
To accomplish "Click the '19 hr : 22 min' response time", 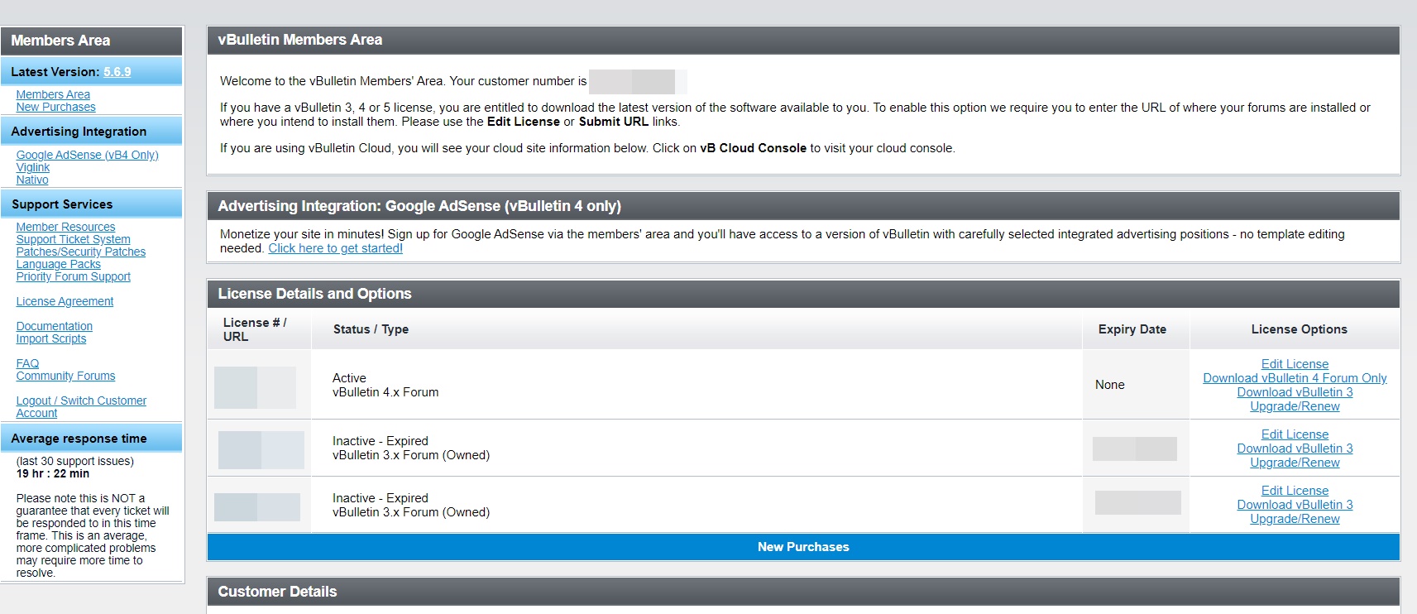I will click(53, 473).
